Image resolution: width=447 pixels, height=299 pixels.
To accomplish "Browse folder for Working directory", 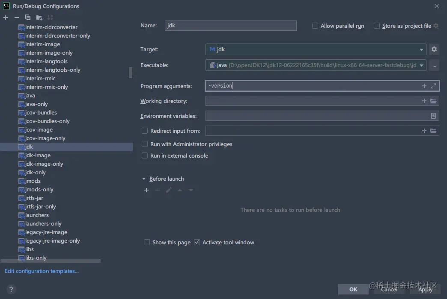I will click(x=433, y=101).
